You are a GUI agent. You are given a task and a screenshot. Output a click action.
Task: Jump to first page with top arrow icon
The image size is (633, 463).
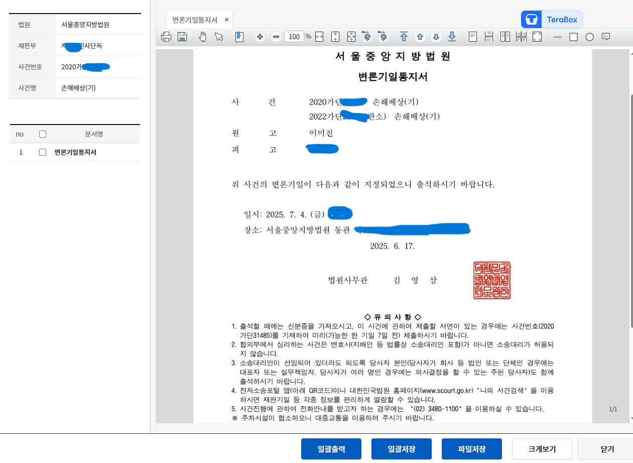pos(404,36)
